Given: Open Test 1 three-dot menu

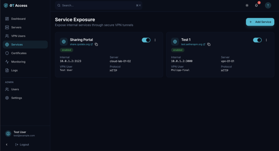Looking at the screenshot, I should pos(266,40).
